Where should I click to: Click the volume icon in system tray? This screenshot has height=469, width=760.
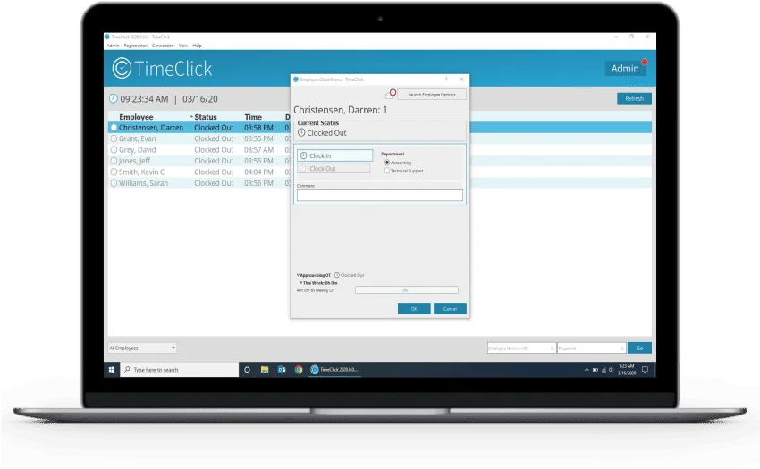tap(612, 370)
